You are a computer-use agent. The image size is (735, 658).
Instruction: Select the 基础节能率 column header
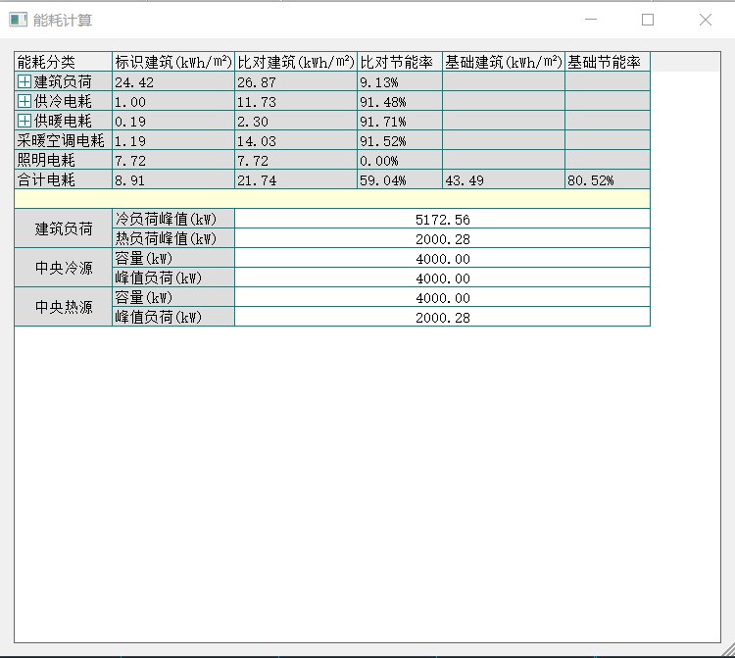click(608, 63)
